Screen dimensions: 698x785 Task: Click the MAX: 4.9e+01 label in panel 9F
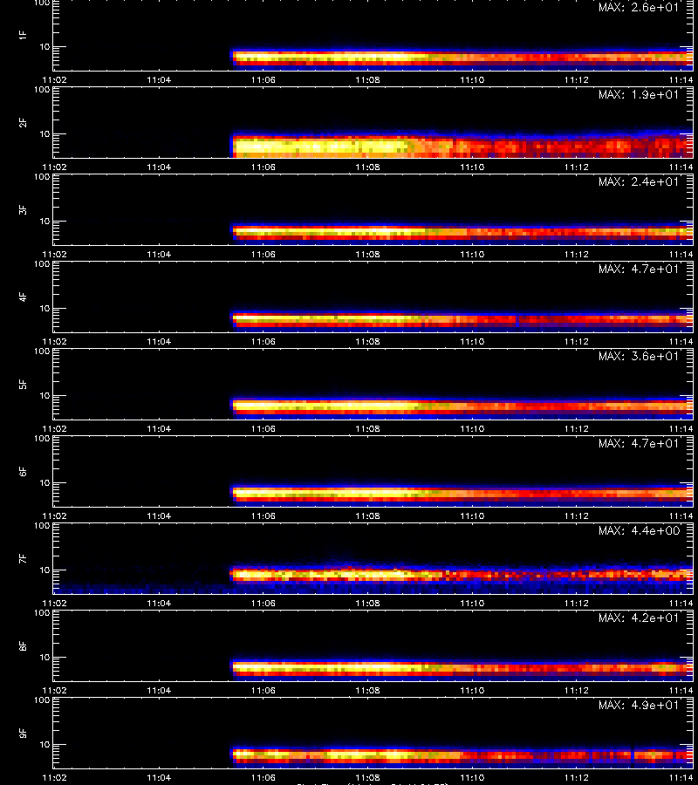[639, 705]
